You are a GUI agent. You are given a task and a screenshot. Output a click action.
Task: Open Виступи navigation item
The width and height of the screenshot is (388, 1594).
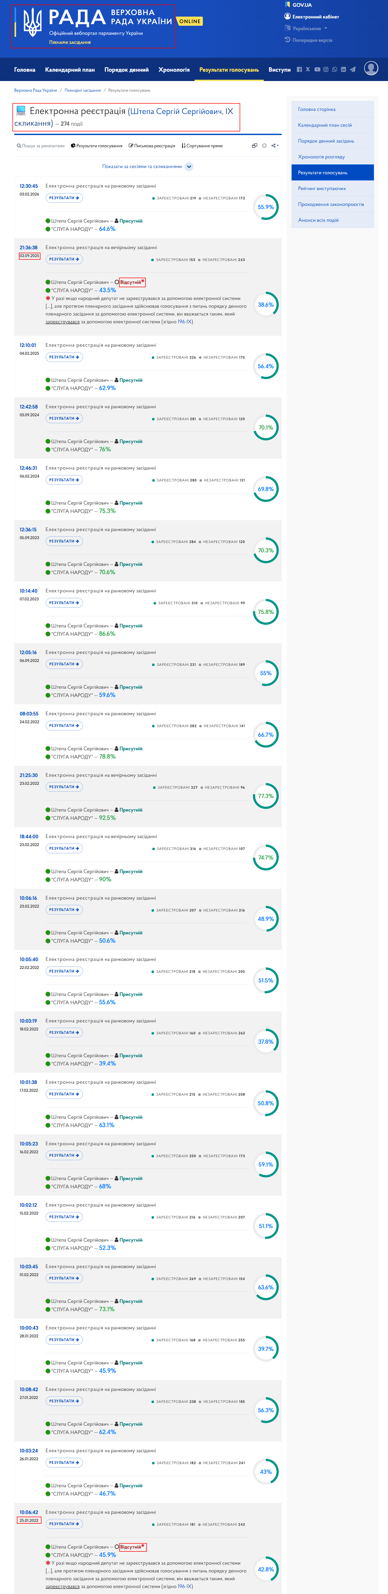(279, 70)
